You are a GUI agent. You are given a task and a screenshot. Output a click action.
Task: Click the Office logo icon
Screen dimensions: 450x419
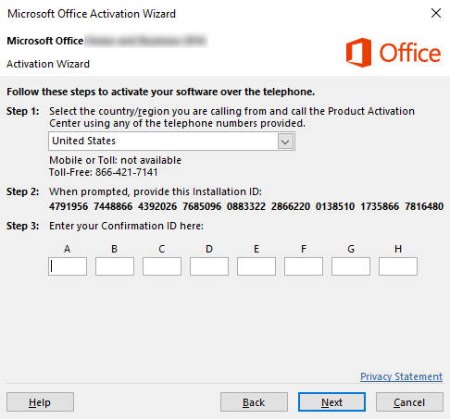pos(358,53)
